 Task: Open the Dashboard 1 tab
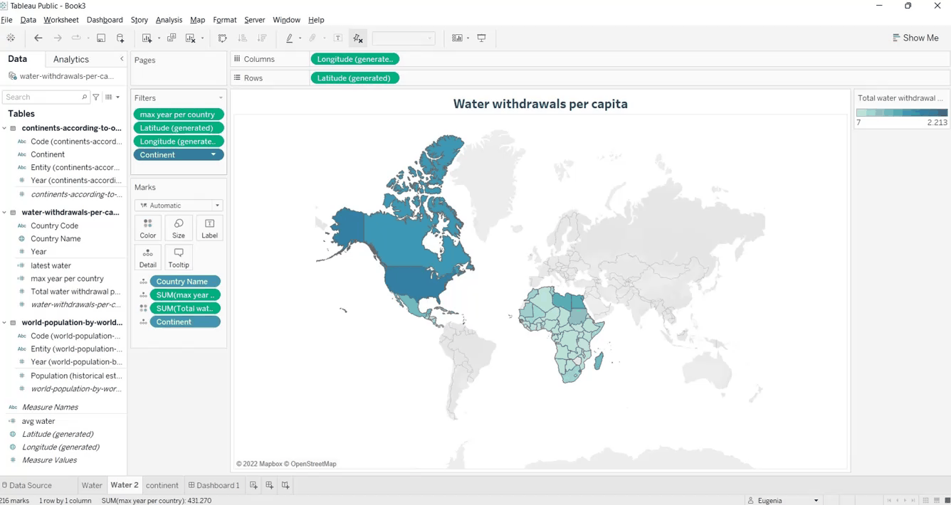pos(214,485)
